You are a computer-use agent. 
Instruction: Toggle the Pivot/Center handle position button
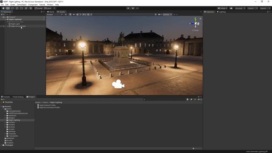[x=39, y=8]
